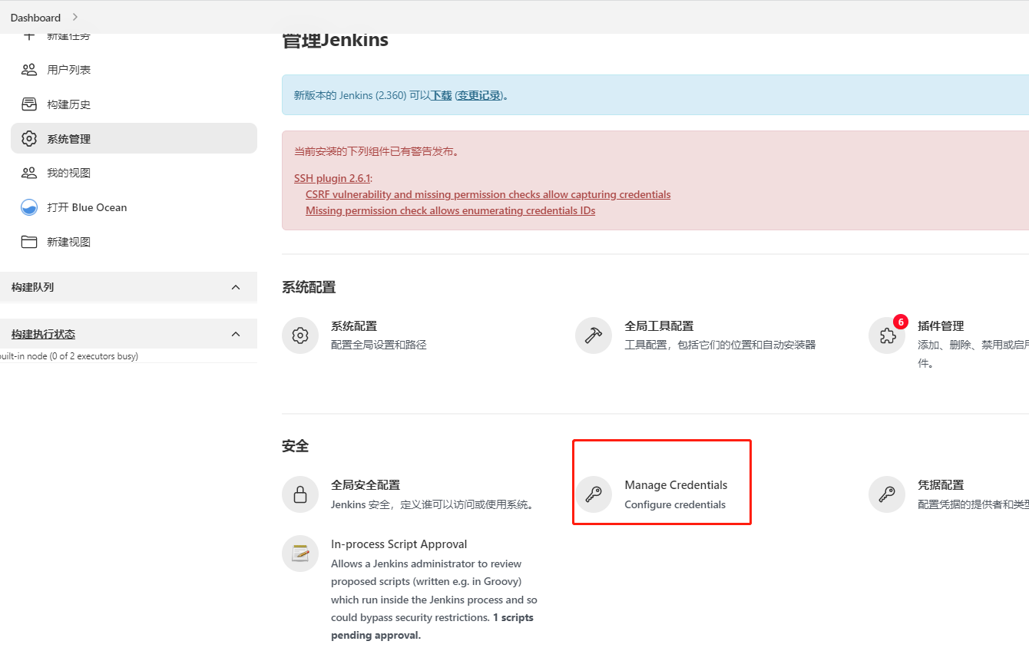Click the 全局安全配置 padlock icon
This screenshot has height=661, width=1029.
click(x=300, y=494)
